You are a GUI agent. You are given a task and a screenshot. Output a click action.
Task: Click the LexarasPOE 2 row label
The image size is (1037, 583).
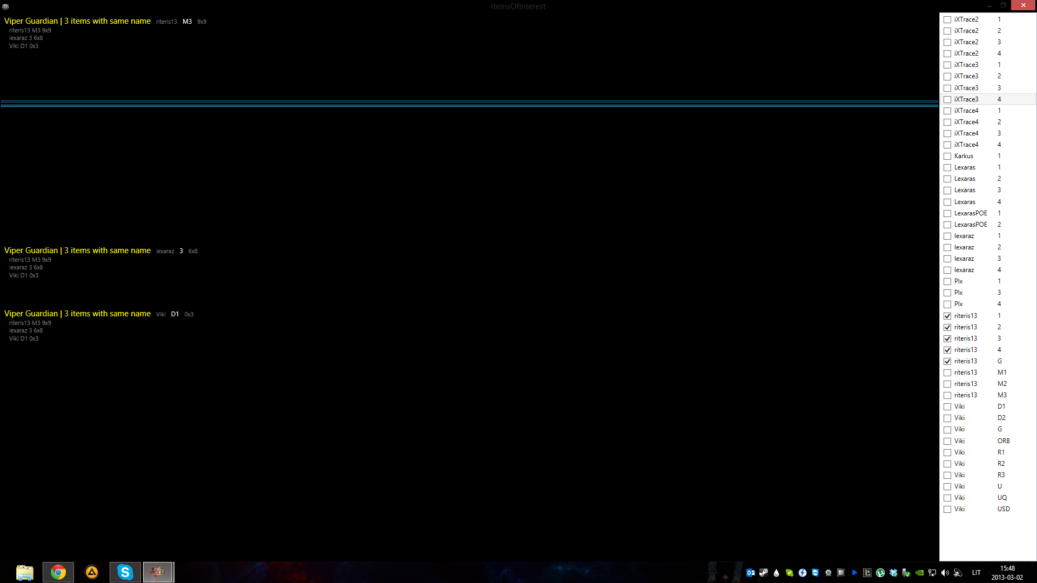(971, 225)
